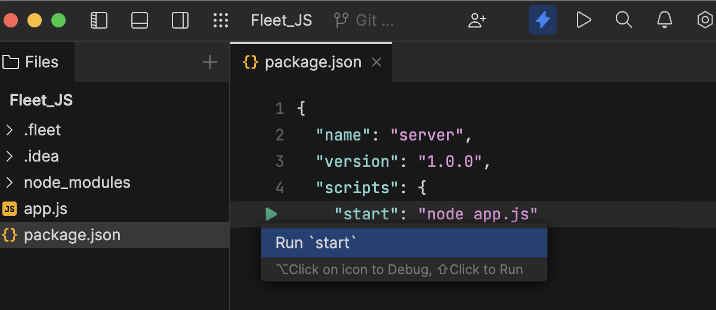Screen dimensions: 716x310
Task: Close the package.json editor tab
Action: click(376, 62)
